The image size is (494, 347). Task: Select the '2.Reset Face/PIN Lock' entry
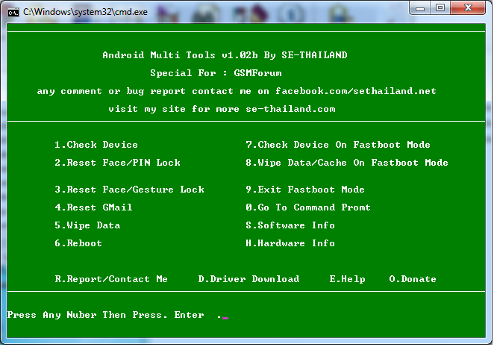[117, 163]
